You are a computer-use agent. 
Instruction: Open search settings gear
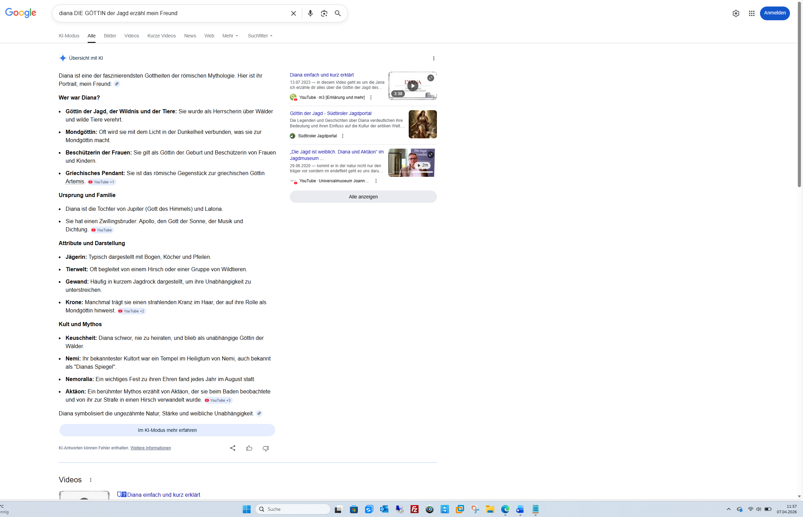736,13
